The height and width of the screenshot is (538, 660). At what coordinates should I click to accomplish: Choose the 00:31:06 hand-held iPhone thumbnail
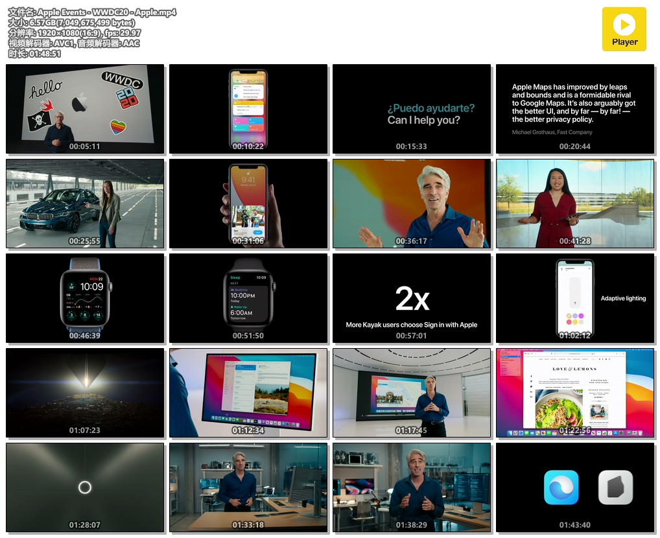coord(248,204)
